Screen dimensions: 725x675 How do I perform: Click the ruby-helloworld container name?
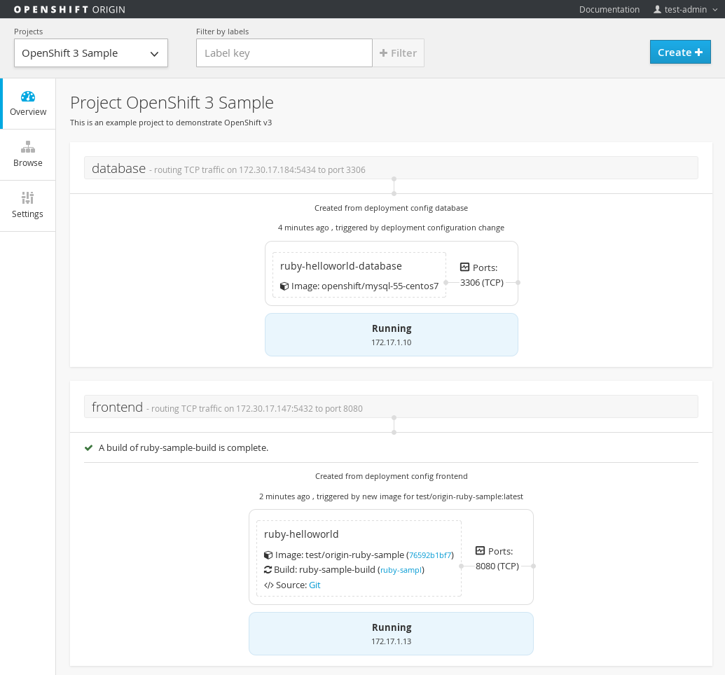click(x=301, y=534)
